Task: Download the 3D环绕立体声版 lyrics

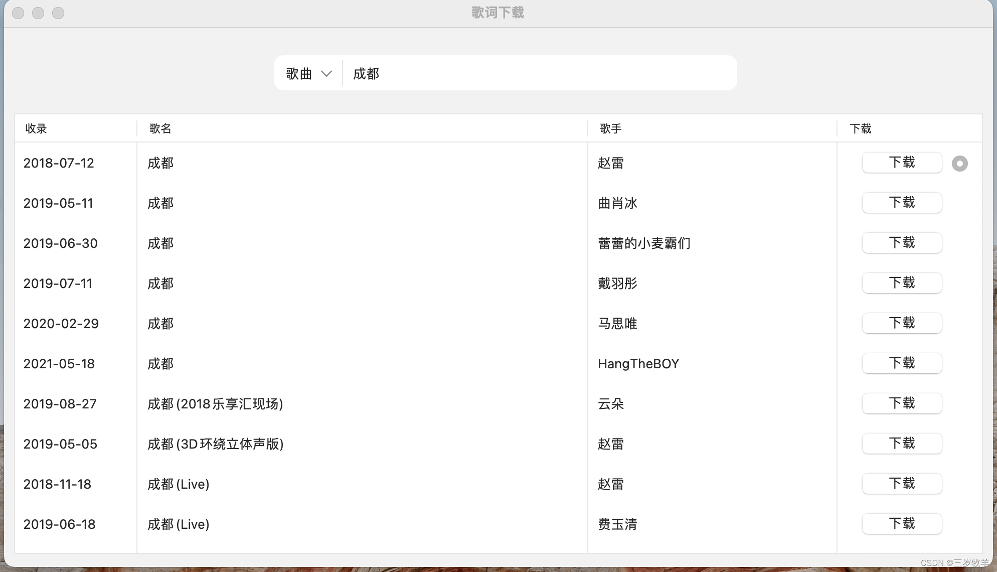Action: (x=901, y=444)
